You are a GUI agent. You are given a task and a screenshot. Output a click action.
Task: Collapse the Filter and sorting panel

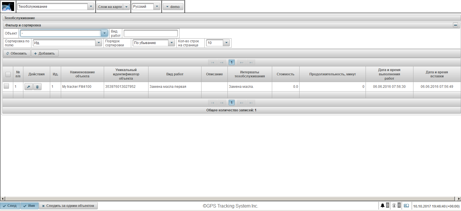[x=455, y=25]
